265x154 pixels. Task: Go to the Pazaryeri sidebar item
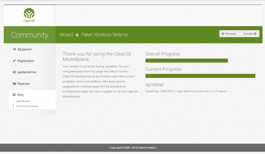[x=24, y=84]
